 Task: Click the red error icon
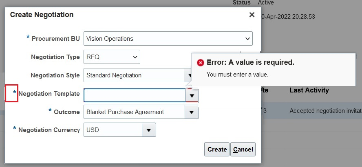click(x=200, y=63)
